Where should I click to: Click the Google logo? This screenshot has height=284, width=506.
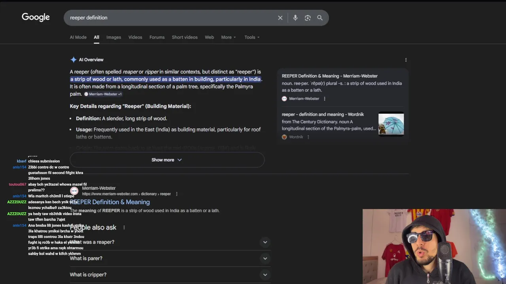[x=36, y=17]
